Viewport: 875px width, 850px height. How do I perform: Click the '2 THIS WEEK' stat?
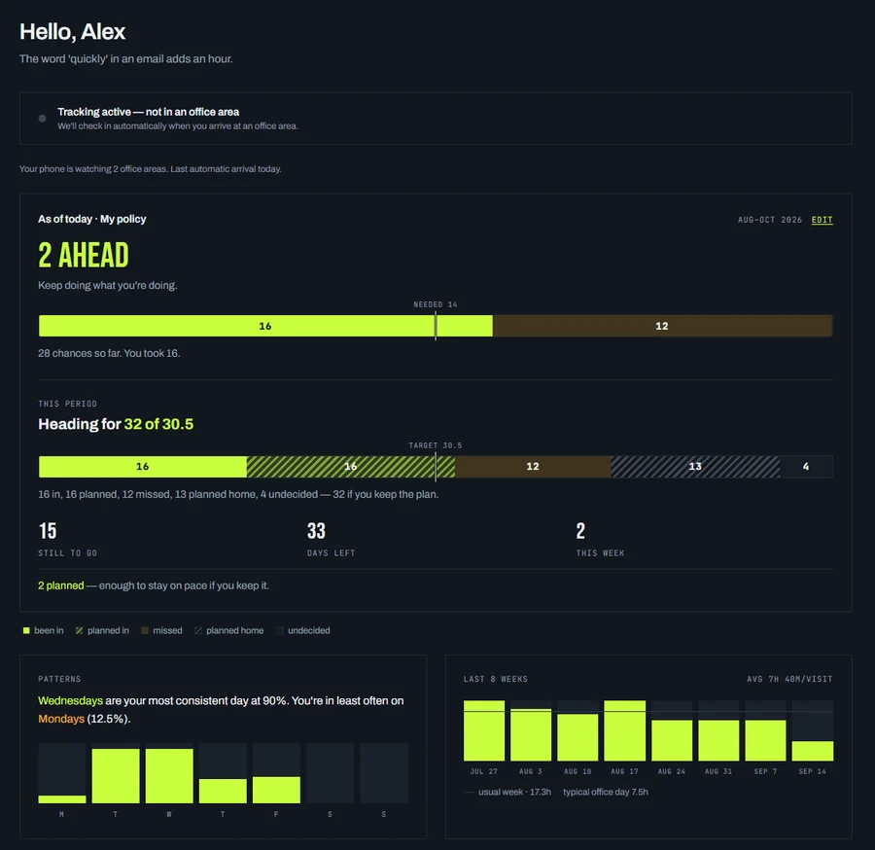[x=600, y=540]
